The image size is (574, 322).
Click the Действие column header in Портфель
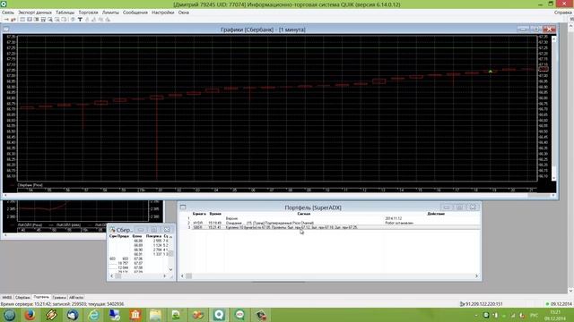436,214
